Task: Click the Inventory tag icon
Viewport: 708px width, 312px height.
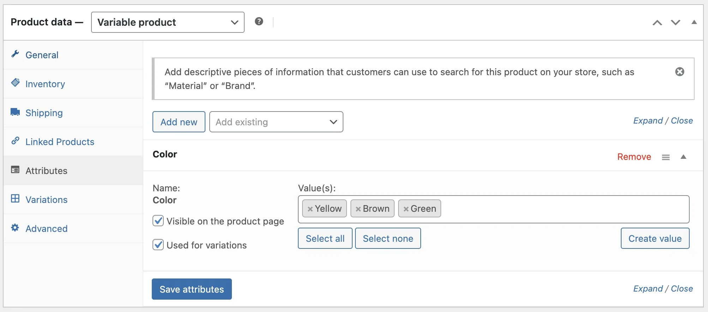Action: 15,83
